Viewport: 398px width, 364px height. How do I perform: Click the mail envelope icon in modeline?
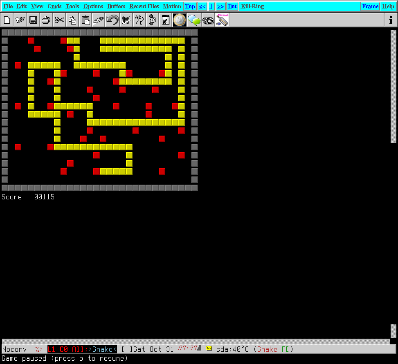point(209,348)
